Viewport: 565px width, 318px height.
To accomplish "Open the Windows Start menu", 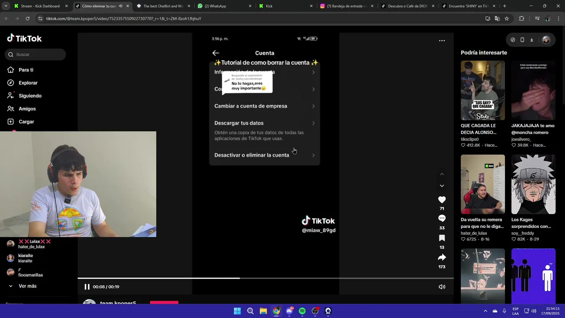I will [237, 311].
